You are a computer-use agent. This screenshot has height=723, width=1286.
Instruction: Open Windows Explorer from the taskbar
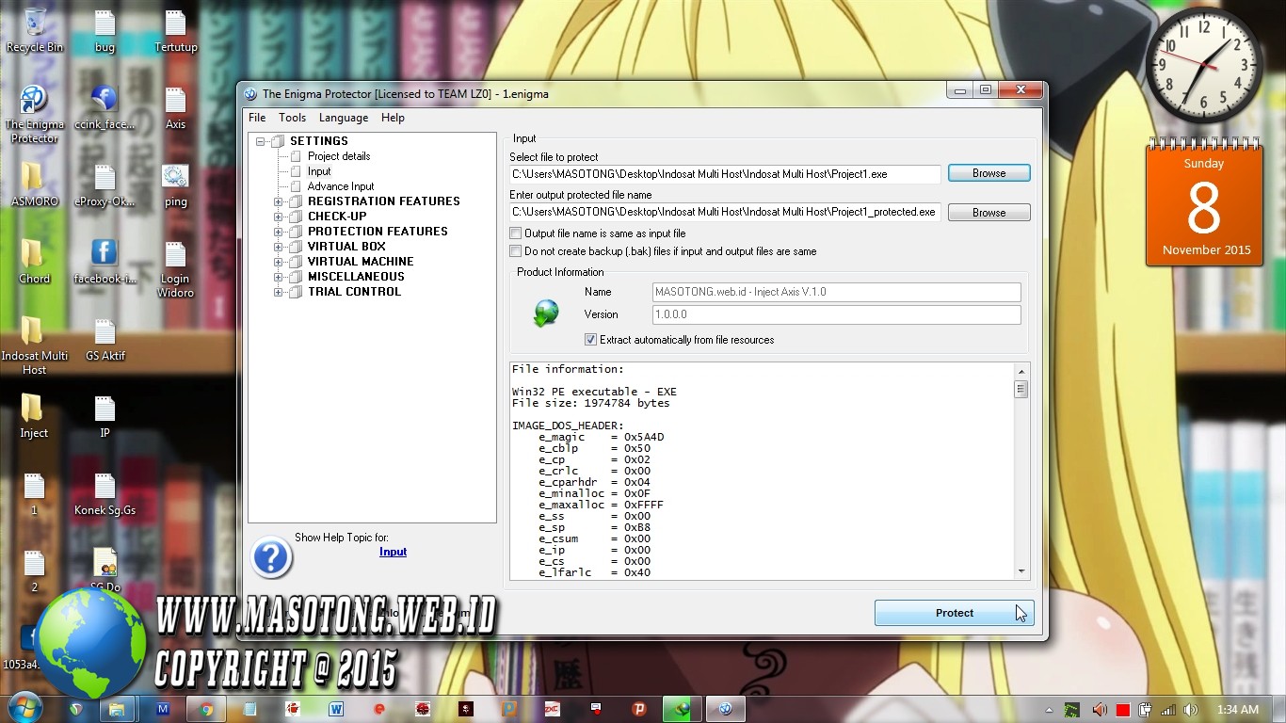pyautogui.click(x=118, y=709)
